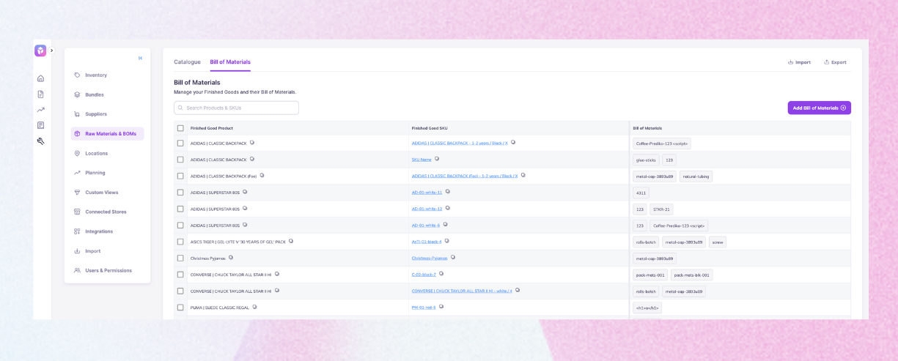Click the Suppliers cart icon

click(77, 114)
